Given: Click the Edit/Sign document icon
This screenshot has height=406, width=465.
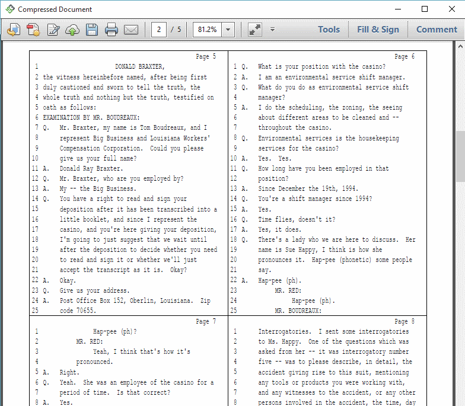Looking at the screenshot, I should coord(53,30).
